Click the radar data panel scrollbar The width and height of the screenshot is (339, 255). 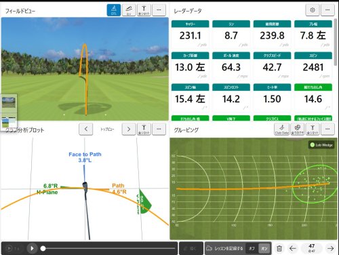[336, 42]
